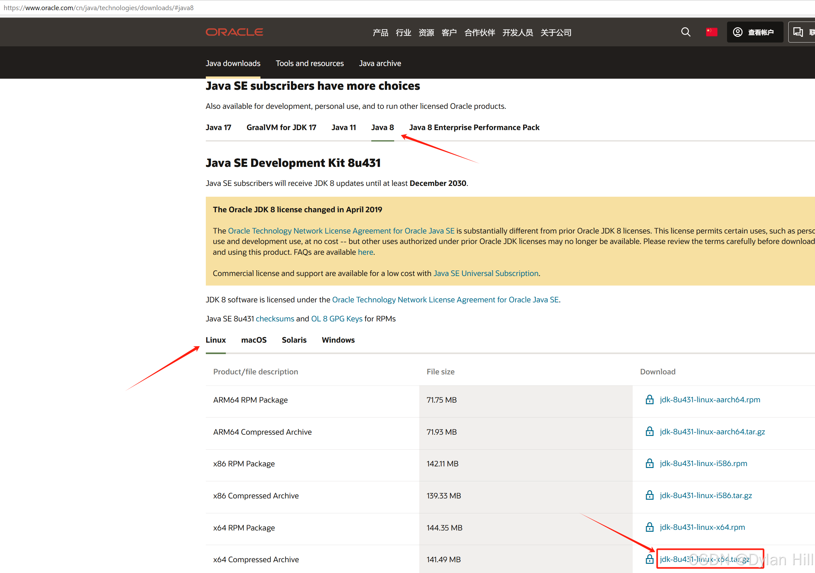
Task: Click the Oracle logo
Action: [234, 32]
